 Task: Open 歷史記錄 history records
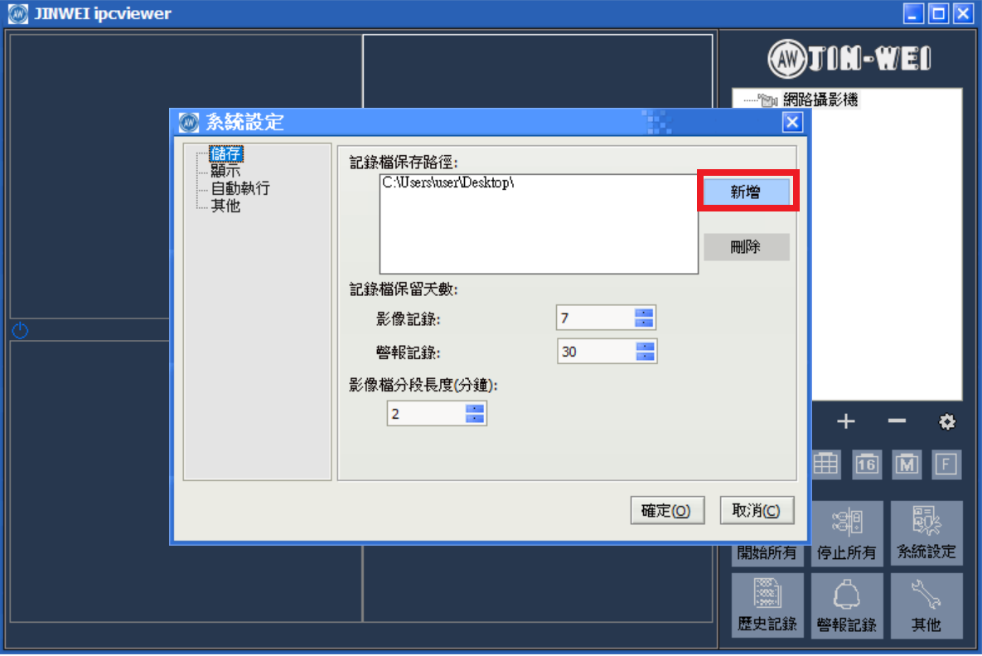tap(767, 605)
